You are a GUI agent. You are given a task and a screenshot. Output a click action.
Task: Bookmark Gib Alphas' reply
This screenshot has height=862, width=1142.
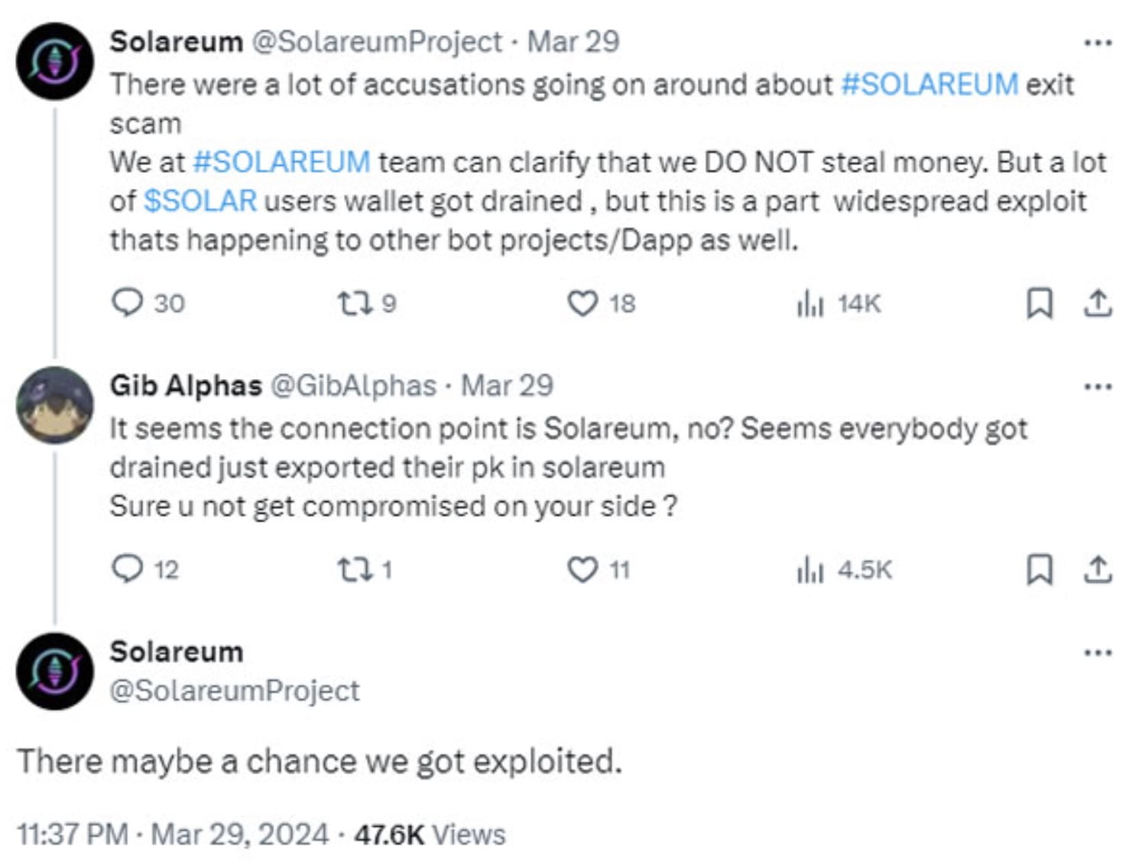pyautogui.click(x=1040, y=569)
